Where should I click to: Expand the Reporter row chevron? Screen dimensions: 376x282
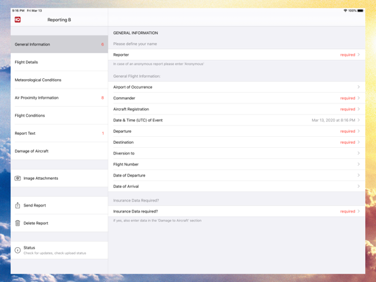(359, 54)
